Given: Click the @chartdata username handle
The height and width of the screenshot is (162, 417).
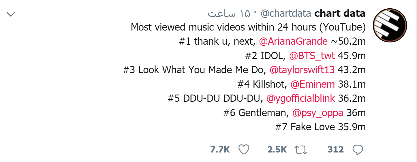Looking at the screenshot, I should (286, 13).
